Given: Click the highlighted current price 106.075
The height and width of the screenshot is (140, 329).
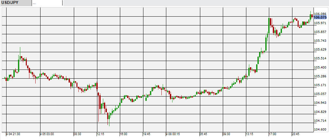Looking at the screenshot, I should tap(320, 17).
